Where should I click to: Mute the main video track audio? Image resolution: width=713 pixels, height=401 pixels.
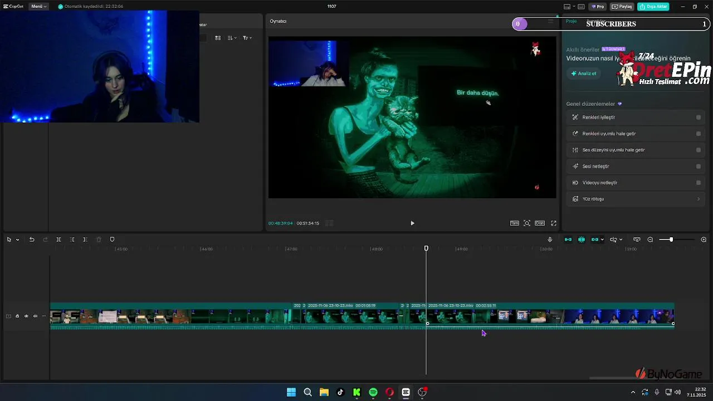(x=35, y=316)
